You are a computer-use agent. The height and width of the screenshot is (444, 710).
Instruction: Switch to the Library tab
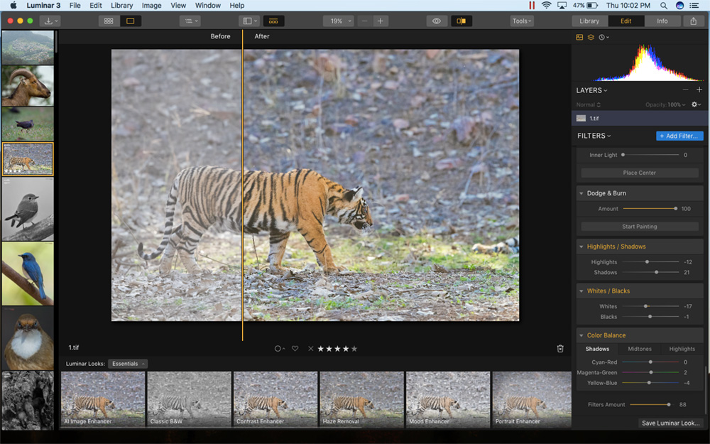(x=589, y=21)
